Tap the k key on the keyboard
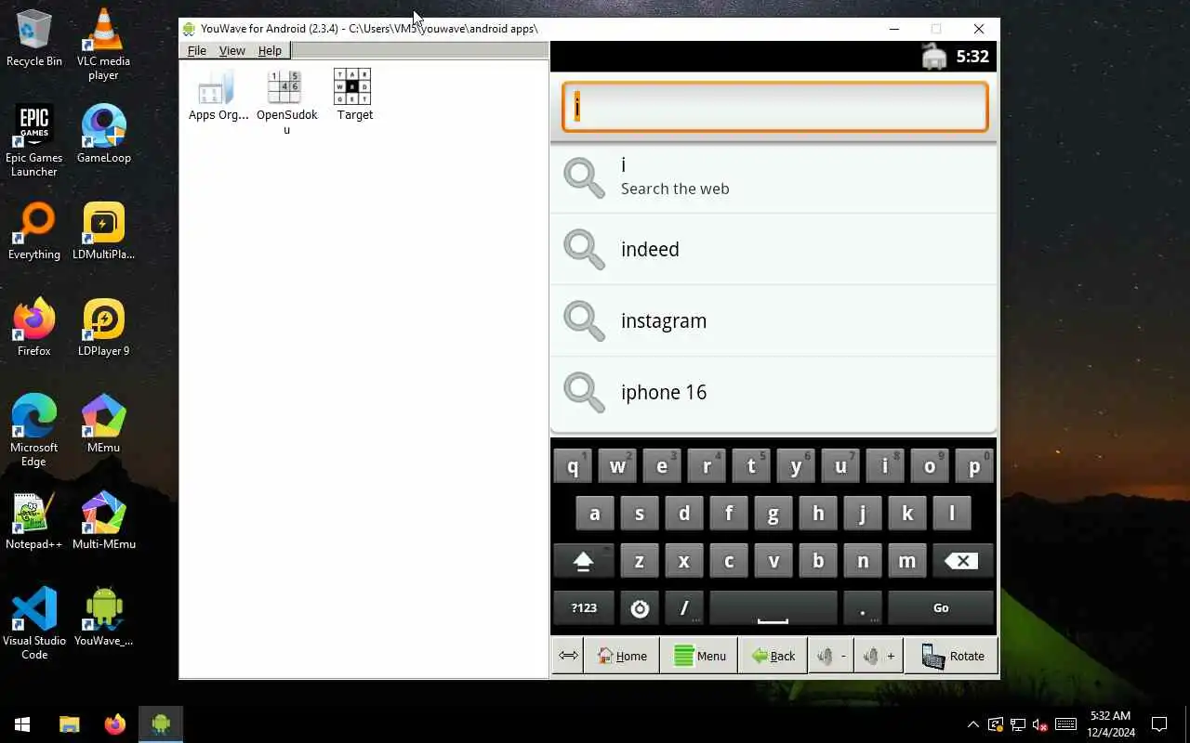Viewport: 1190px width, 743px height. 907,514
